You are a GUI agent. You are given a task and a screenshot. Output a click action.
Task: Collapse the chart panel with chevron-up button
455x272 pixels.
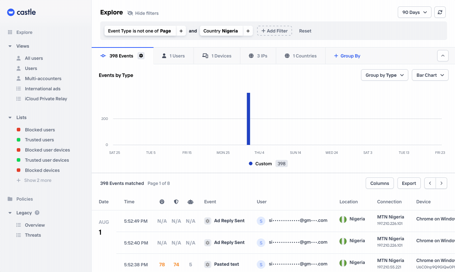pos(443,56)
